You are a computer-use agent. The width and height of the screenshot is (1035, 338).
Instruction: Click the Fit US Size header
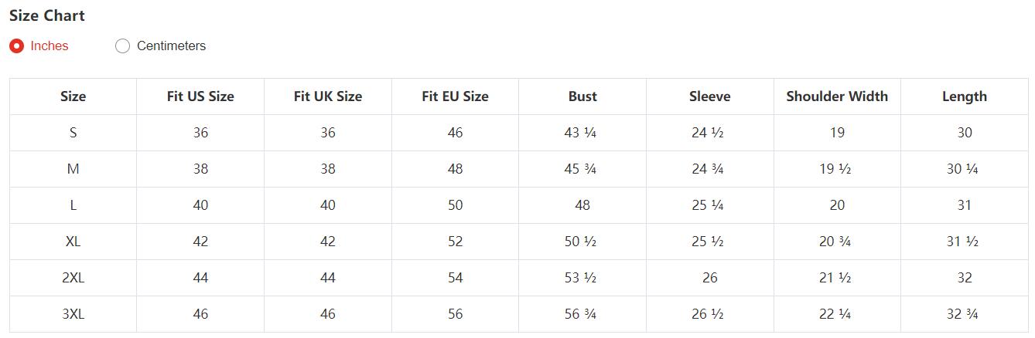pos(200,96)
